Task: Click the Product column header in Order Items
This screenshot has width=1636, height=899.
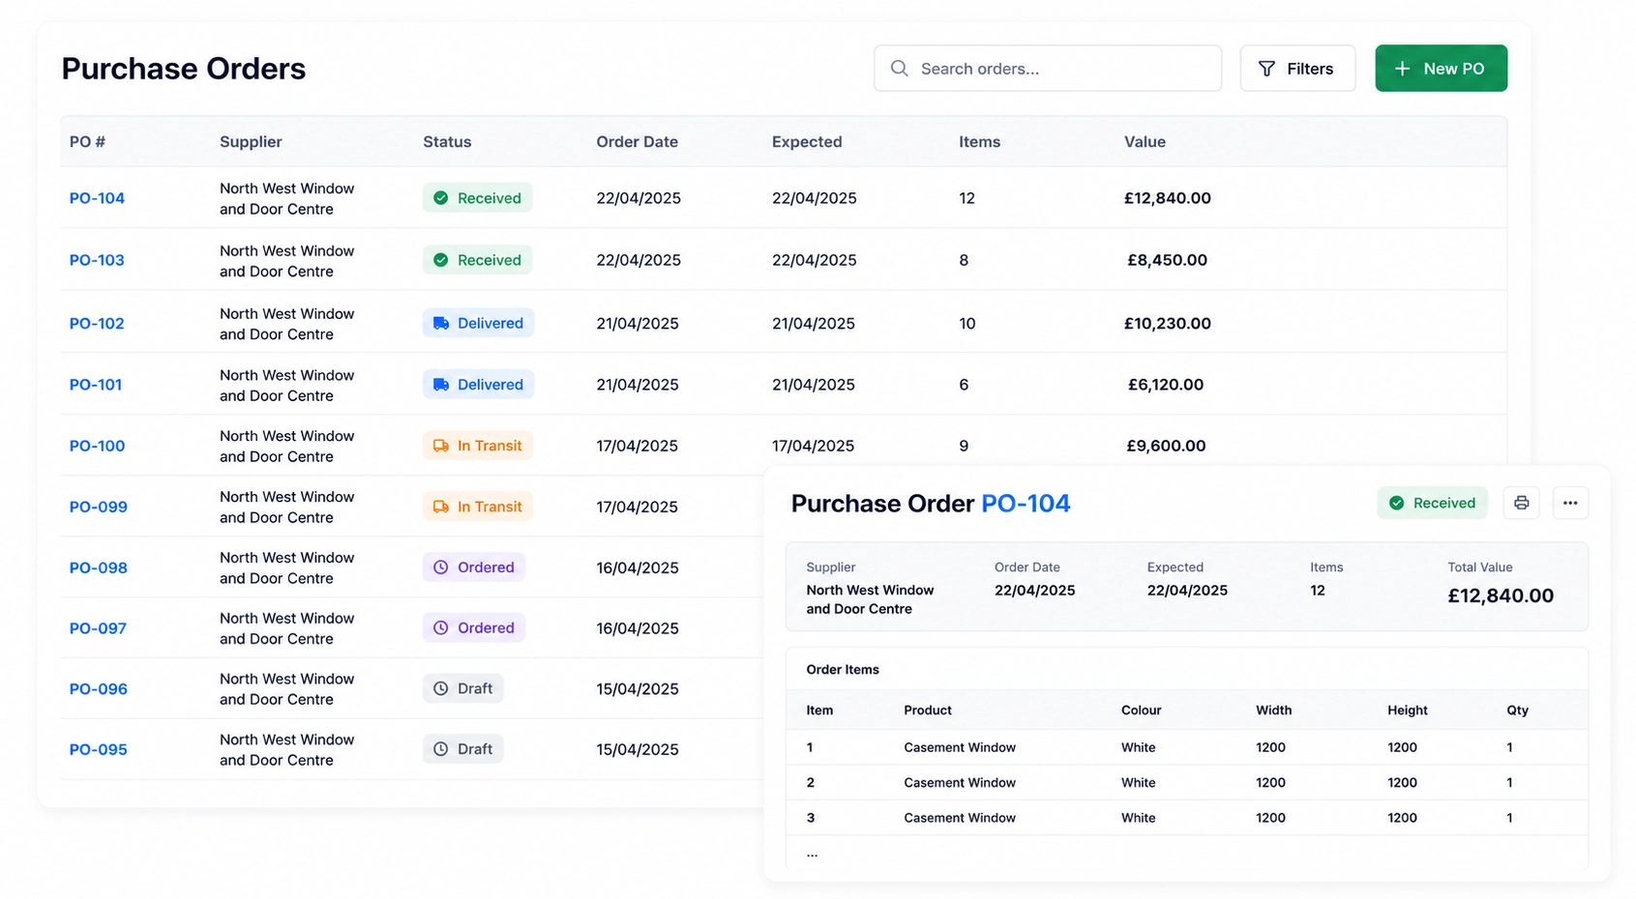Action: pos(928,710)
